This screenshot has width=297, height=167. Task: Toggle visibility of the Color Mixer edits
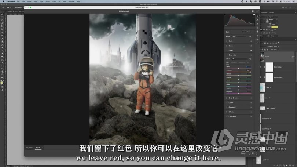coord(251,55)
